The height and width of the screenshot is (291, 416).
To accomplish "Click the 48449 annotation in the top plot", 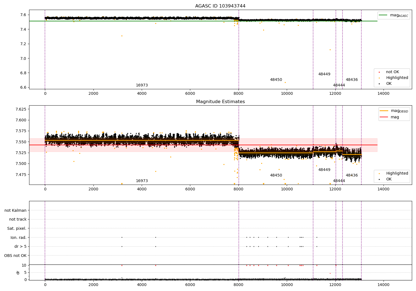I will 324,74.
